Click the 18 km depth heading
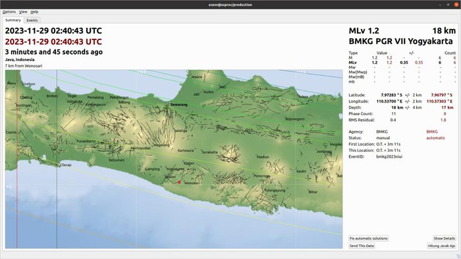Viewport: 461px width, 259px height. click(444, 31)
